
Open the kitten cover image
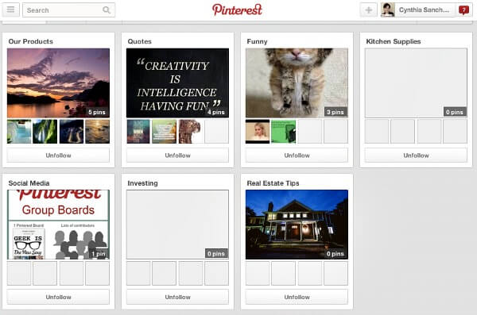coord(297,83)
